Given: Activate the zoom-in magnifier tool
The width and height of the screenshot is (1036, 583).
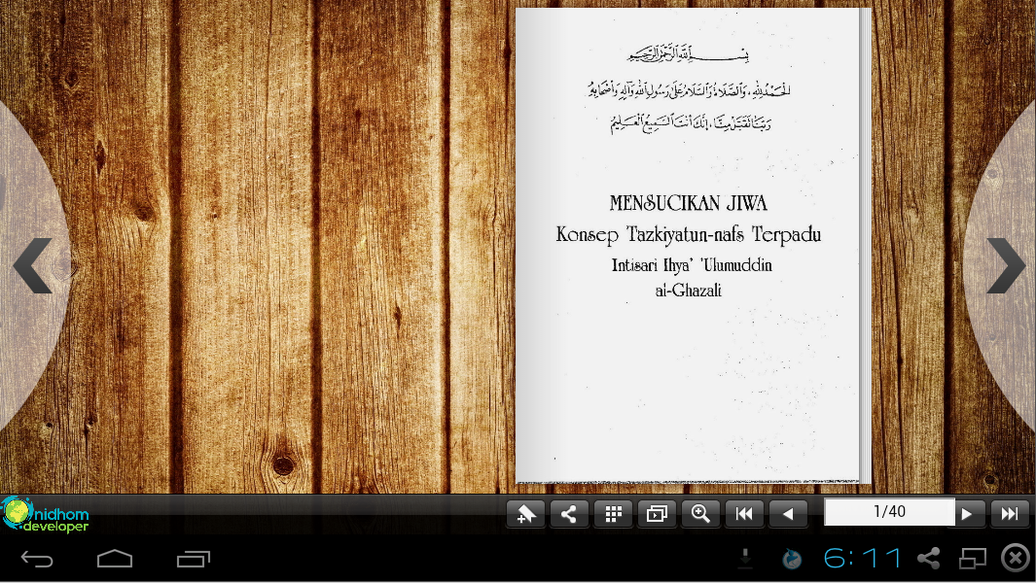Looking at the screenshot, I should (x=700, y=514).
